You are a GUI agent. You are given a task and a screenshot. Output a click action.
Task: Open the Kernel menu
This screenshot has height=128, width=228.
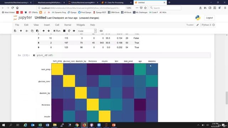click(68, 25)
